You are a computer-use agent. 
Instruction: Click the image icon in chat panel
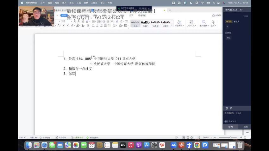[231, 108]
